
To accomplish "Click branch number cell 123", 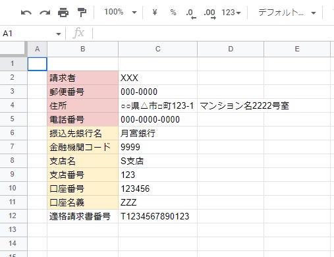I will (157, 175).
